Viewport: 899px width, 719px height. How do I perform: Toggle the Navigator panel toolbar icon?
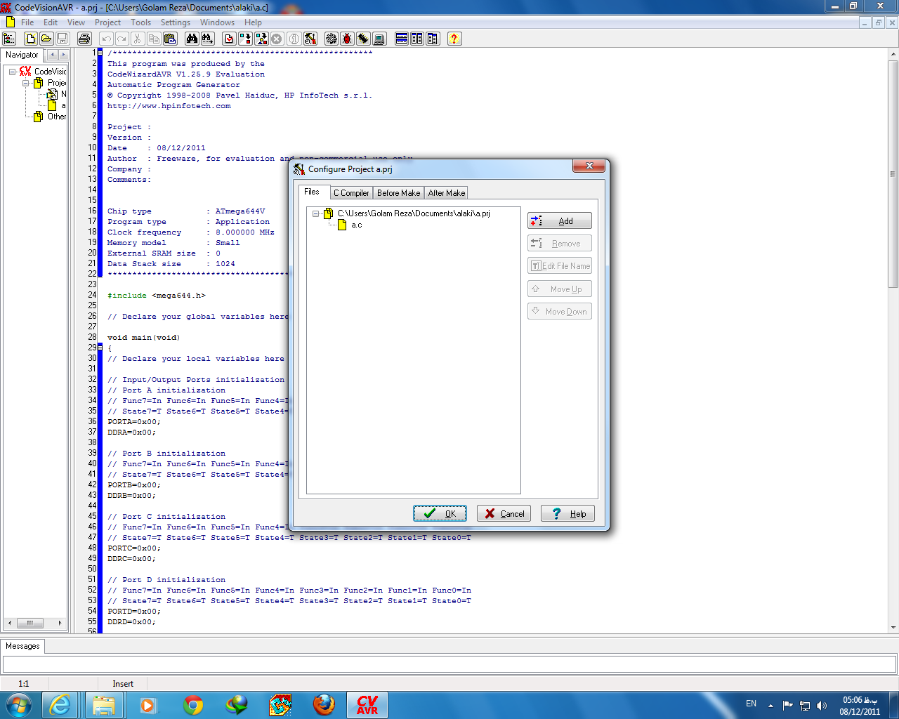tap(9, 39)
